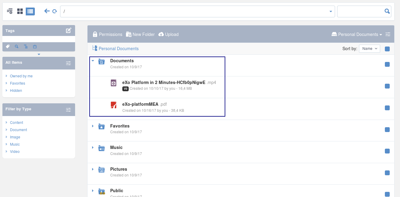Open the Sort by Name dropdown

(x=369, y=49)
